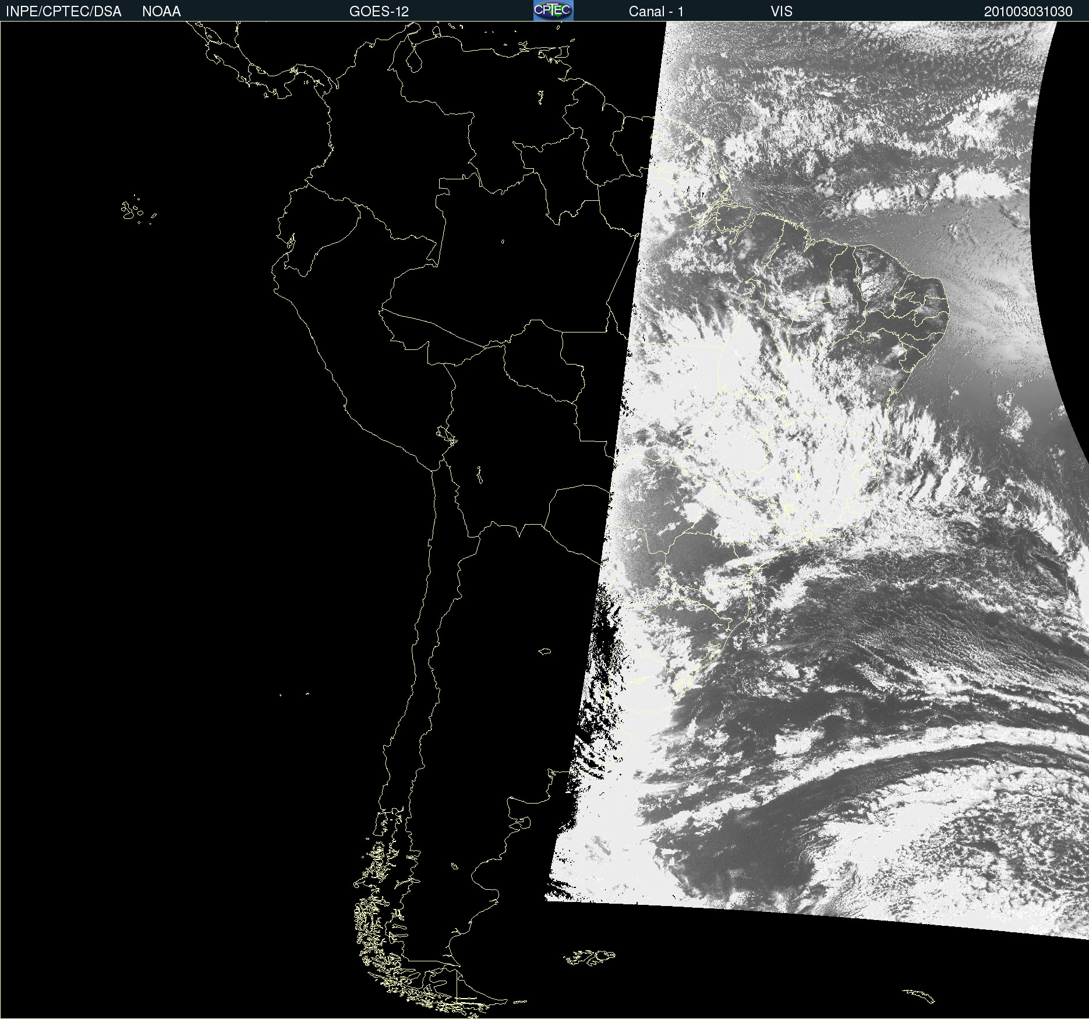
Task: Click the 201003031030 timestamp
Action: (1028, 12)
